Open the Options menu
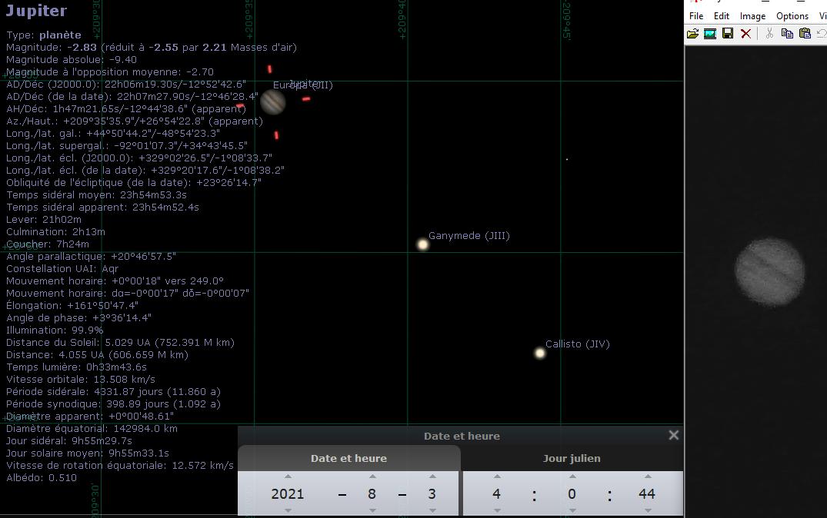The height and width of the screenshot is (518, 827). tap(792, 16)
